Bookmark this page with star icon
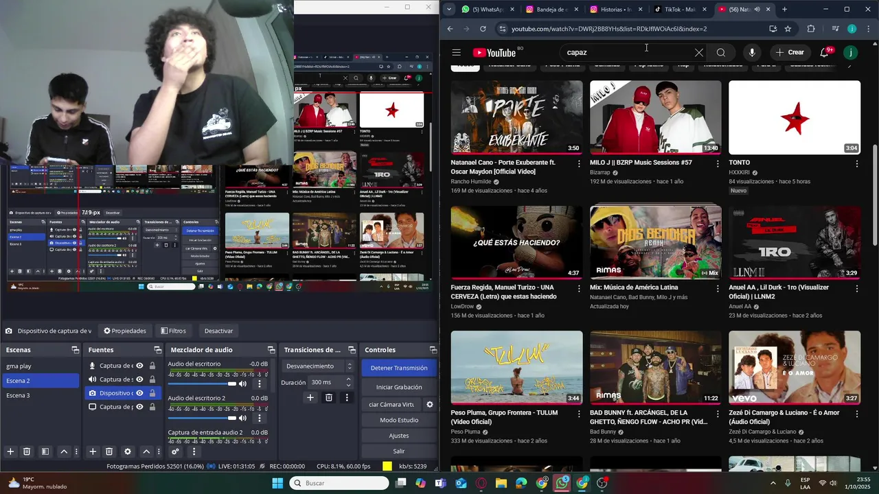The width and height of the screenshot is (879, 494). (788, 29)
